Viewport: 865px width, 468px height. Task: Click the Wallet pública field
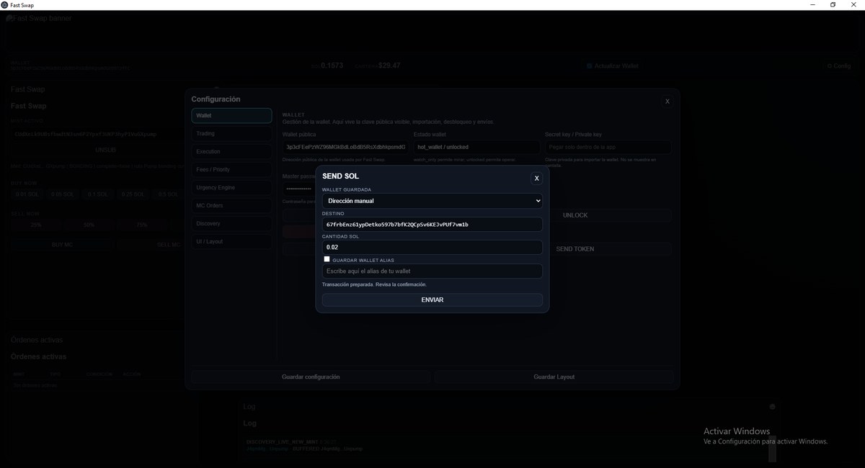[345, 147]
